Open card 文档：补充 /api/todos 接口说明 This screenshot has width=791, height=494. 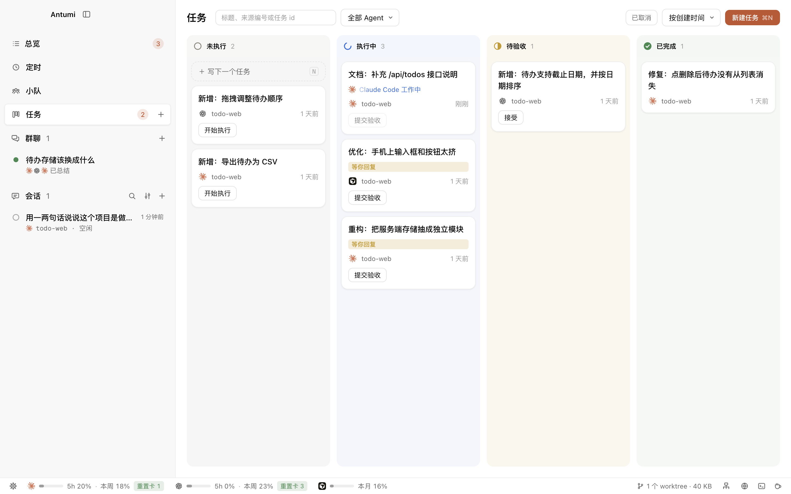point(408,98)
